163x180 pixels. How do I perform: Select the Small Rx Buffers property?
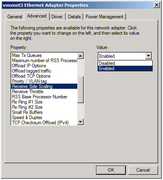click(44, 112)
